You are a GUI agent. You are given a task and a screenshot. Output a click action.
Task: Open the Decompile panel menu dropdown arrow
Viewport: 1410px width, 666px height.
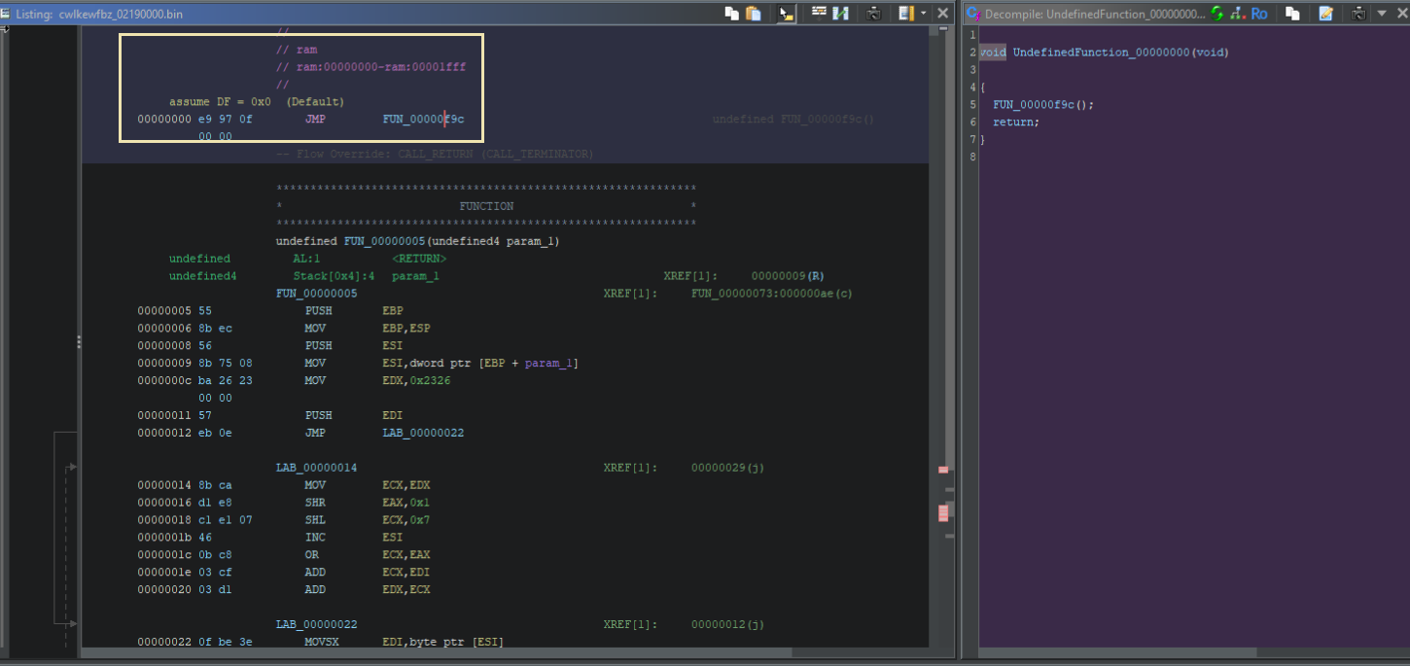[1381, 14]
